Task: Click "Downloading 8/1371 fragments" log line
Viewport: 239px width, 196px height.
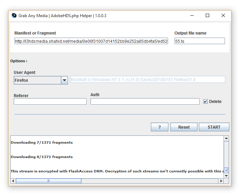Action: tap(42, 157)
